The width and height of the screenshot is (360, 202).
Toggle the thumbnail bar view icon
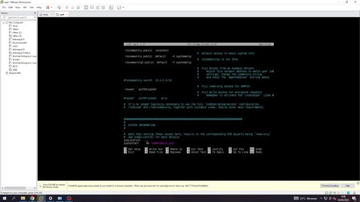pyautogui.click(x=92, y=7)
